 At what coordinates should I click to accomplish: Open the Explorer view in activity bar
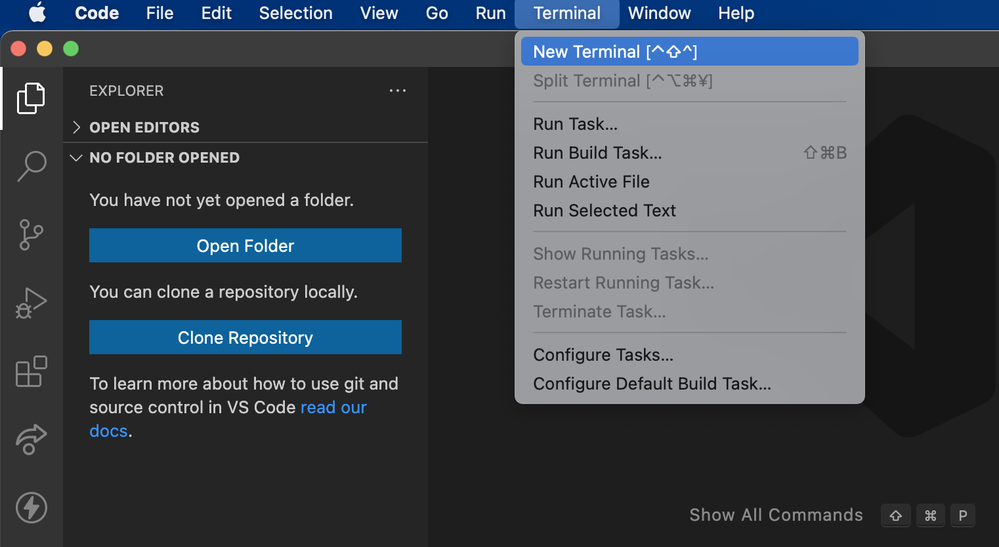pyautogui.click(x=31, y=98)
